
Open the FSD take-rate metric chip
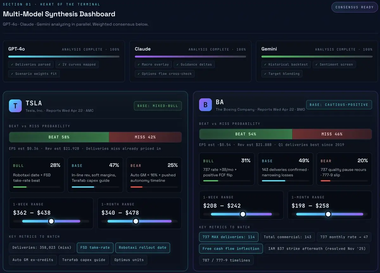95,248
